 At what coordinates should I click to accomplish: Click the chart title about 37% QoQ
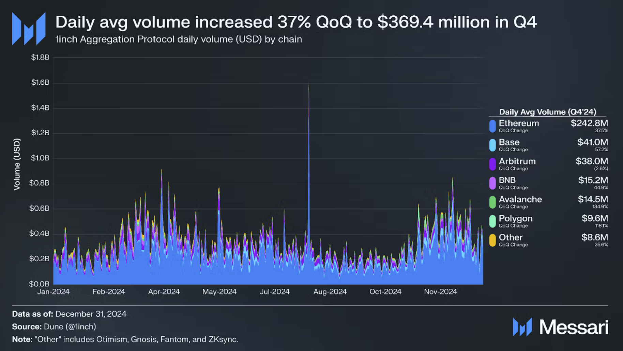point(296,22)
